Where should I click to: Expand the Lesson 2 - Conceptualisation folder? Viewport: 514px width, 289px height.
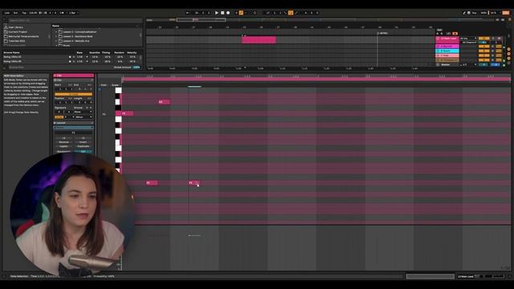pos(56,32)
